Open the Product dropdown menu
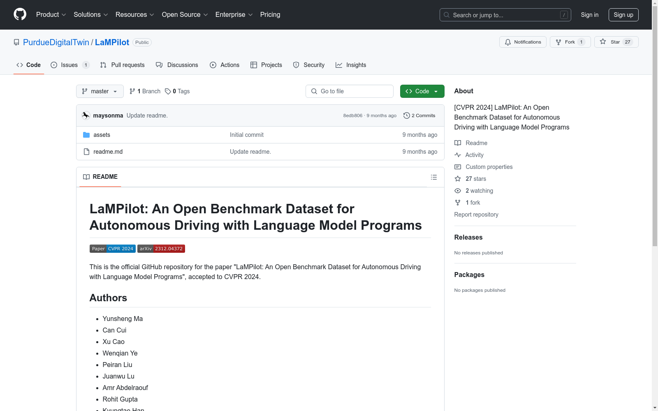The image size is (658, 411). tap(51, 14)
